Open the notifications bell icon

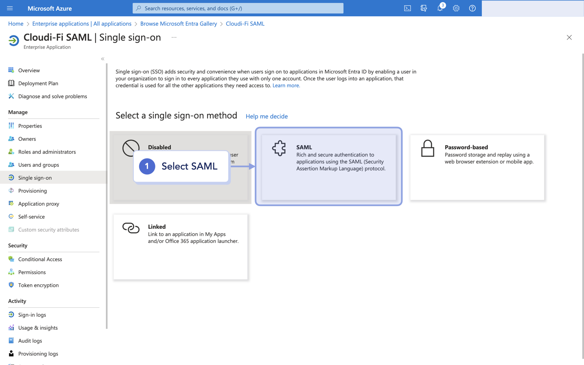[x=440, y=8]
